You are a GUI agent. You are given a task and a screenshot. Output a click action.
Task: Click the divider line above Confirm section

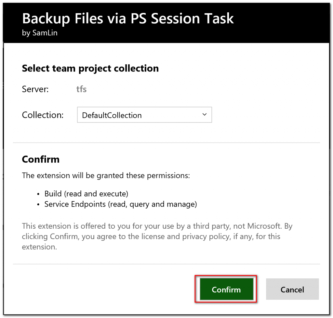pyautogui.click(x=166, y=143)
